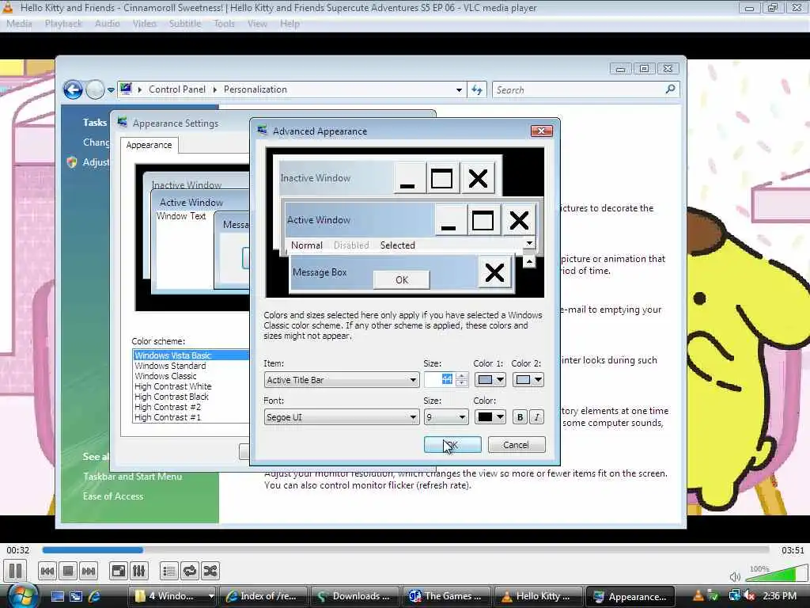Click 'Normal' menu item in preview
Image resolution: width=810 pixels, height=608 pixels.
pos(306,245)
